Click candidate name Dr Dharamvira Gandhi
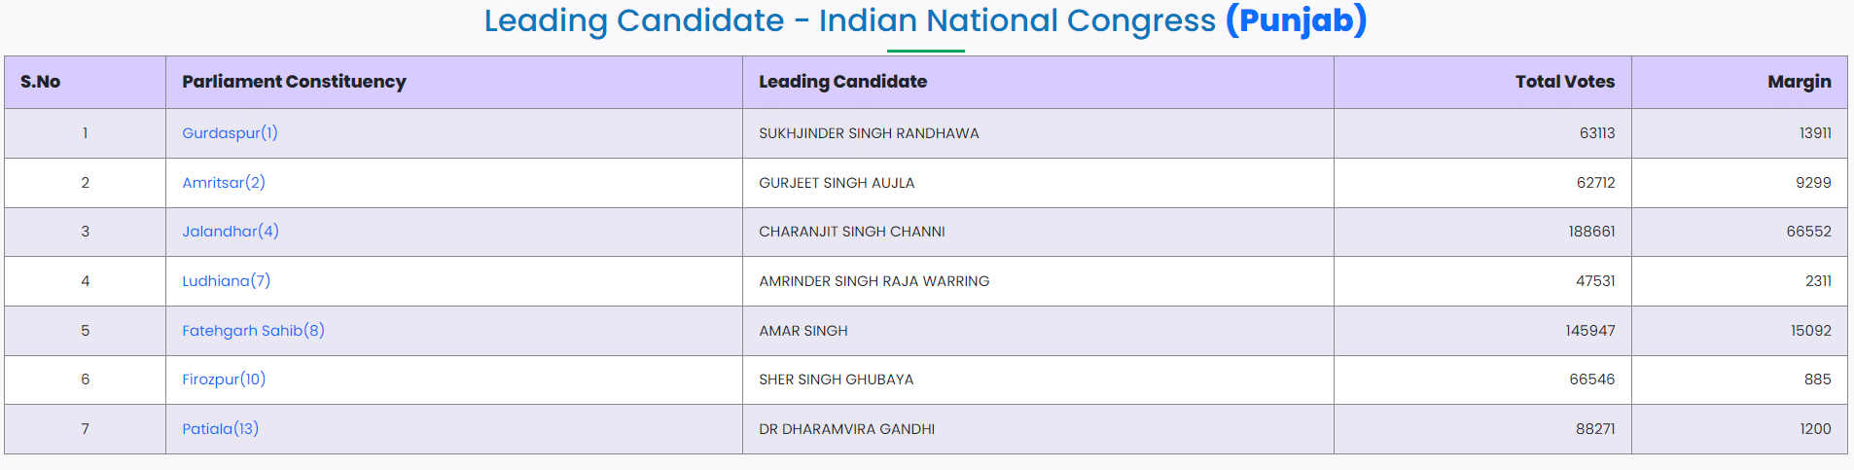Image resolution: width=1854 pixels, height=470 pixels. 846,429
